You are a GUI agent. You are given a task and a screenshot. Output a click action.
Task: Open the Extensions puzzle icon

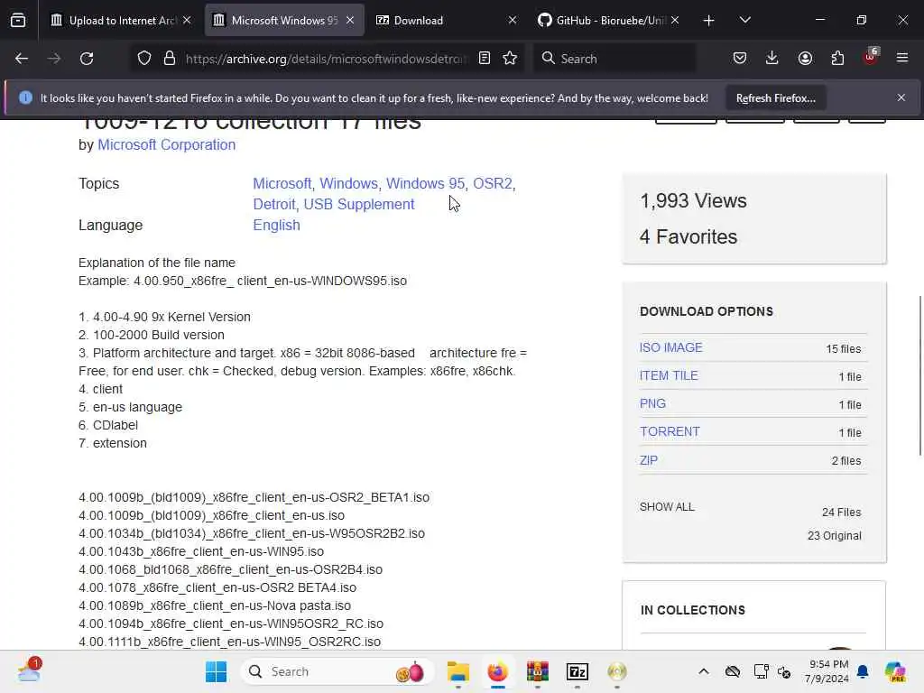[x=837, y=59]
